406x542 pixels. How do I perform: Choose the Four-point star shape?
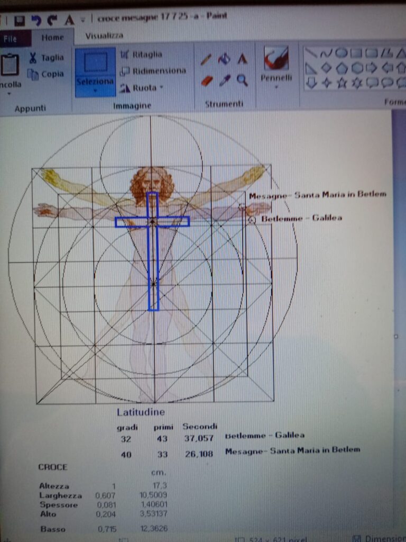(x=327, y=83)
